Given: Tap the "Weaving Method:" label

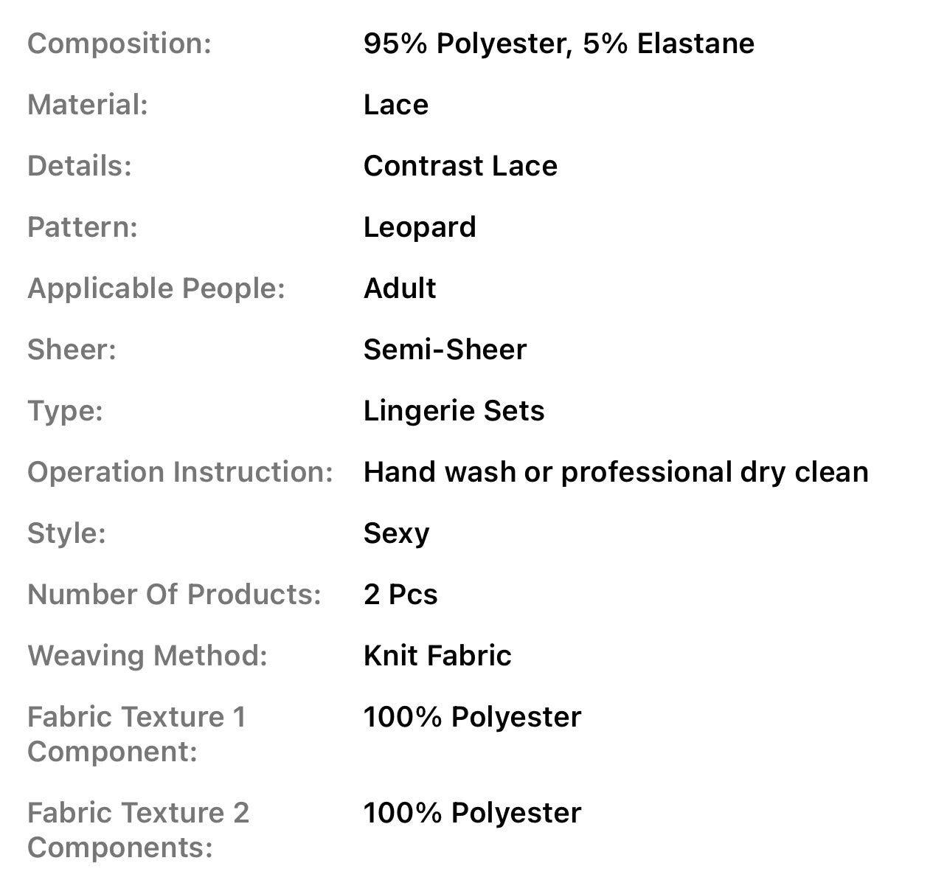Looking at the screenshot, I should pos(148,656).
